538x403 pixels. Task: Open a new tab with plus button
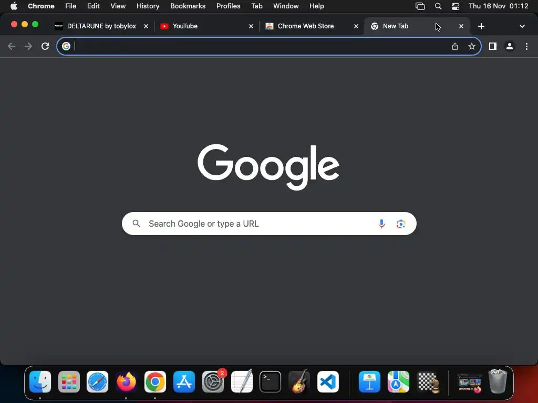coord(481,26)
